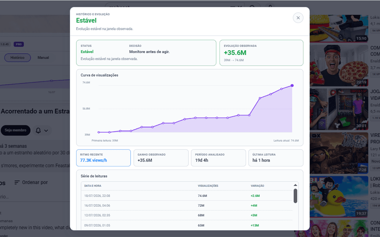The height and width of the screenshot is (237, 380).
Task: Close the Histórico e Evolução dialog
Action: point(298,18)
